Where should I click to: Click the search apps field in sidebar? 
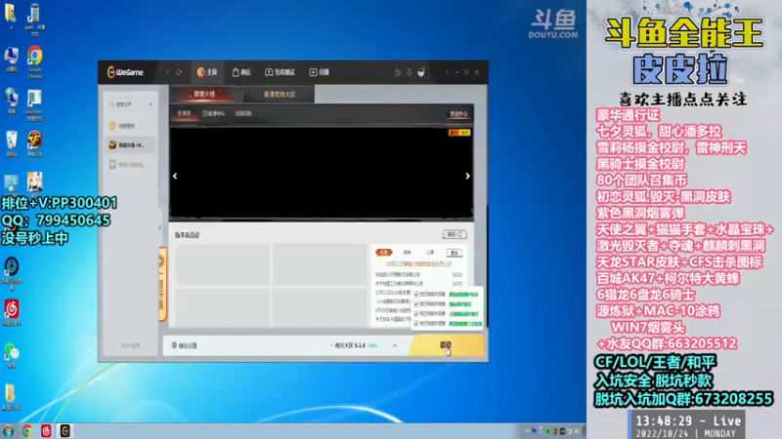tap(127, 104)
